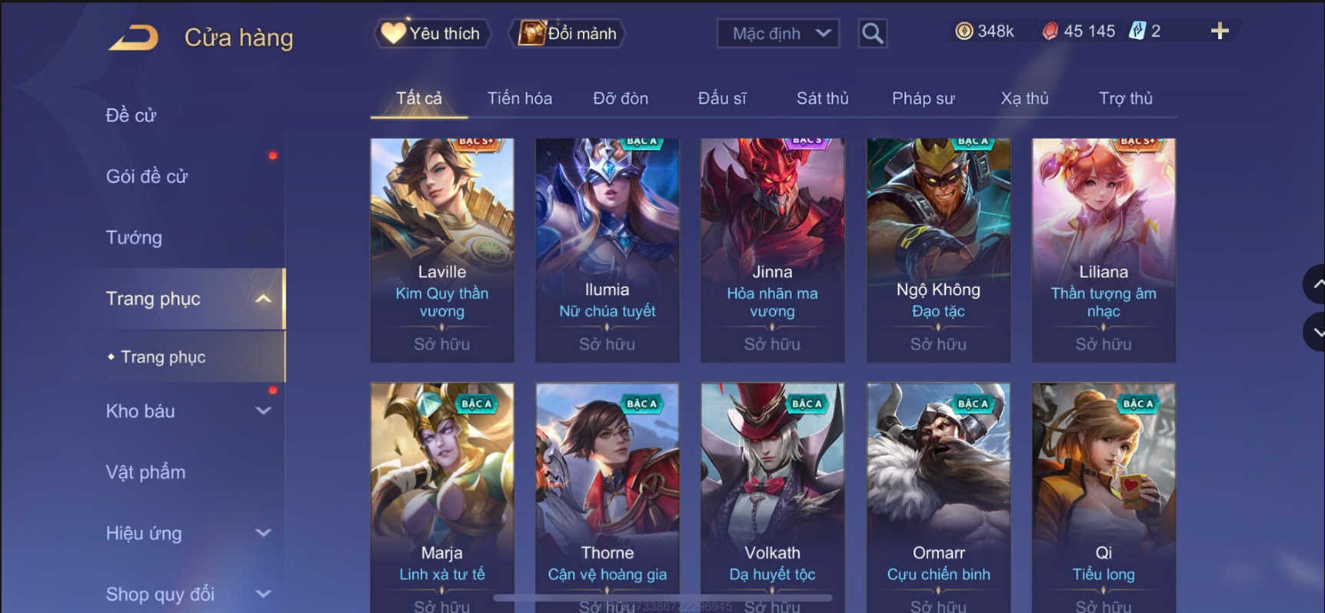Viewport: 1325px width, 613px height.
Task: Click the plus icon to add currency
Action: (x=1220, y=31)
